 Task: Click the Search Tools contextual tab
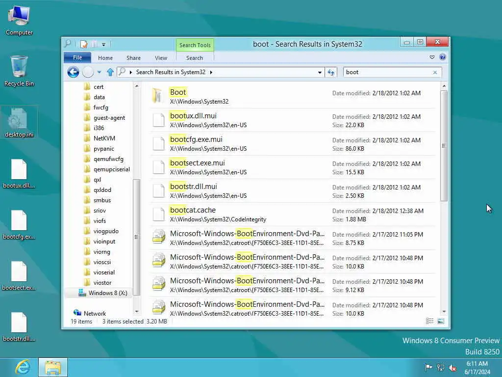[195, 45]
